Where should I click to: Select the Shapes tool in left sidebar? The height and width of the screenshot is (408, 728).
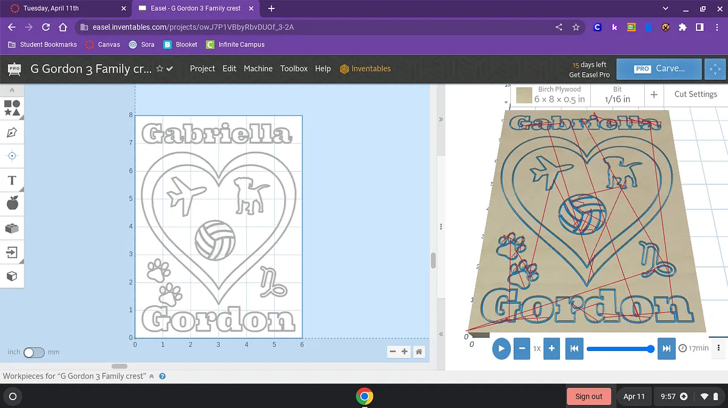pyautogui.click(x=12, y=108)
